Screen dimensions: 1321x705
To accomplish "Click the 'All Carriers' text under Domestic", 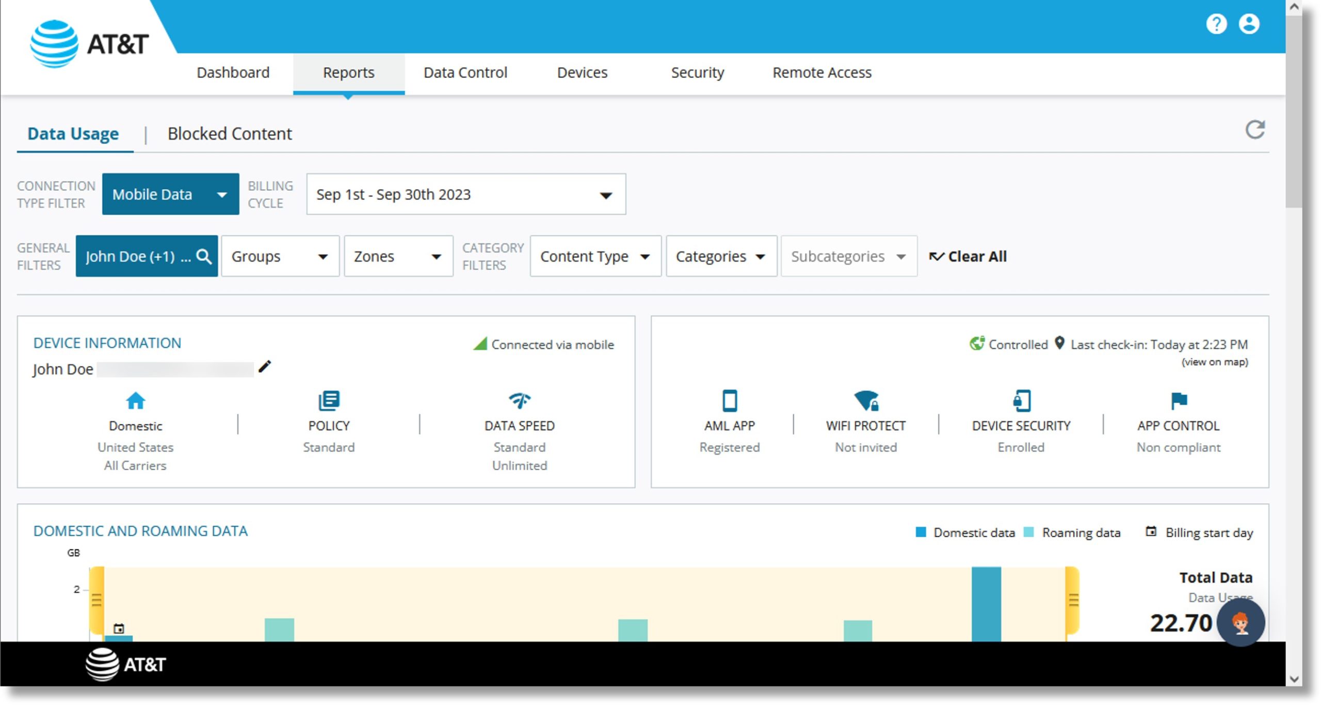I will (x=135, y=466).
